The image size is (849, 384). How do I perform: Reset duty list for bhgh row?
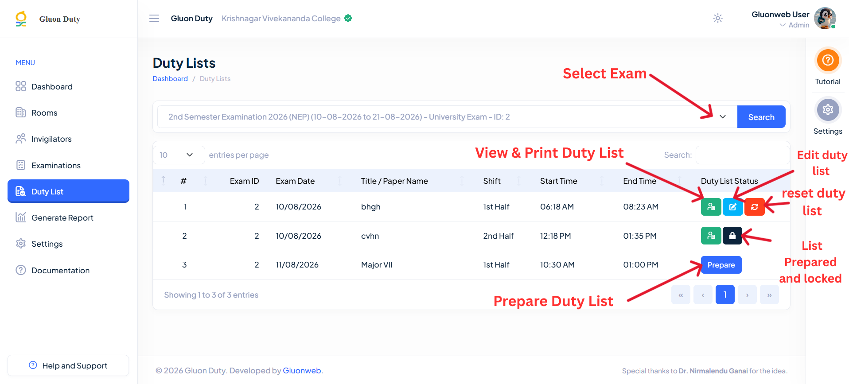tap(755, 207)
